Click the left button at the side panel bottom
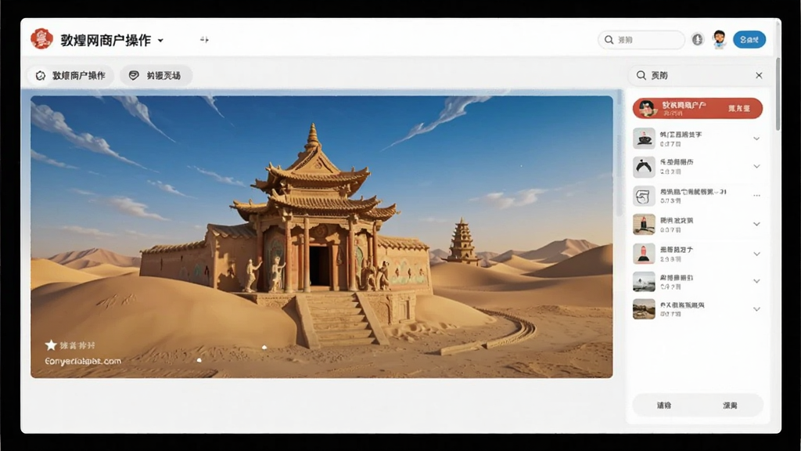The height and width of the screenshot is (451, 801). click(664, 406)
